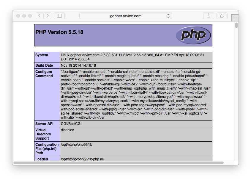Image resolution: width=251 pixels, height=180 pixels.
Task: Show all tabs overview icon
Action: click(222, 16)
